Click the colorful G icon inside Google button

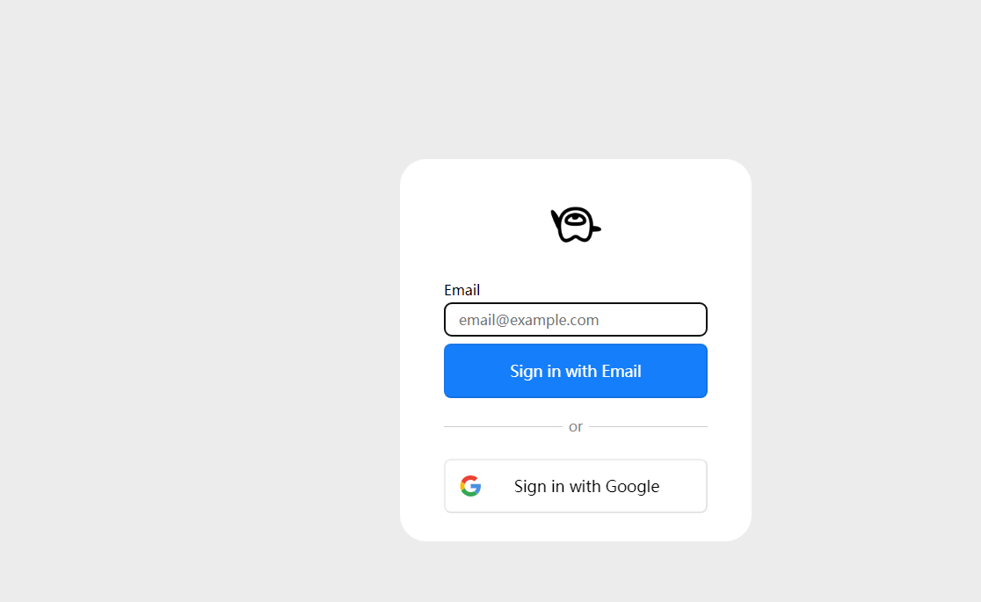pos(470,486)
